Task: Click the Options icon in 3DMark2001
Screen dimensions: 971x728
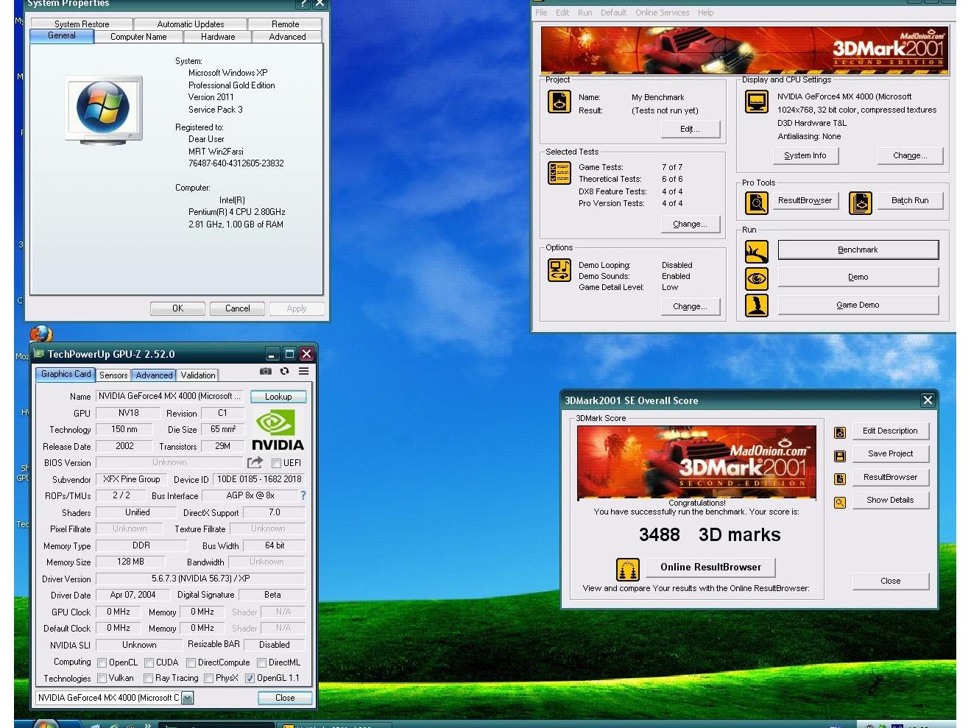Action: [x=559, y=270]
